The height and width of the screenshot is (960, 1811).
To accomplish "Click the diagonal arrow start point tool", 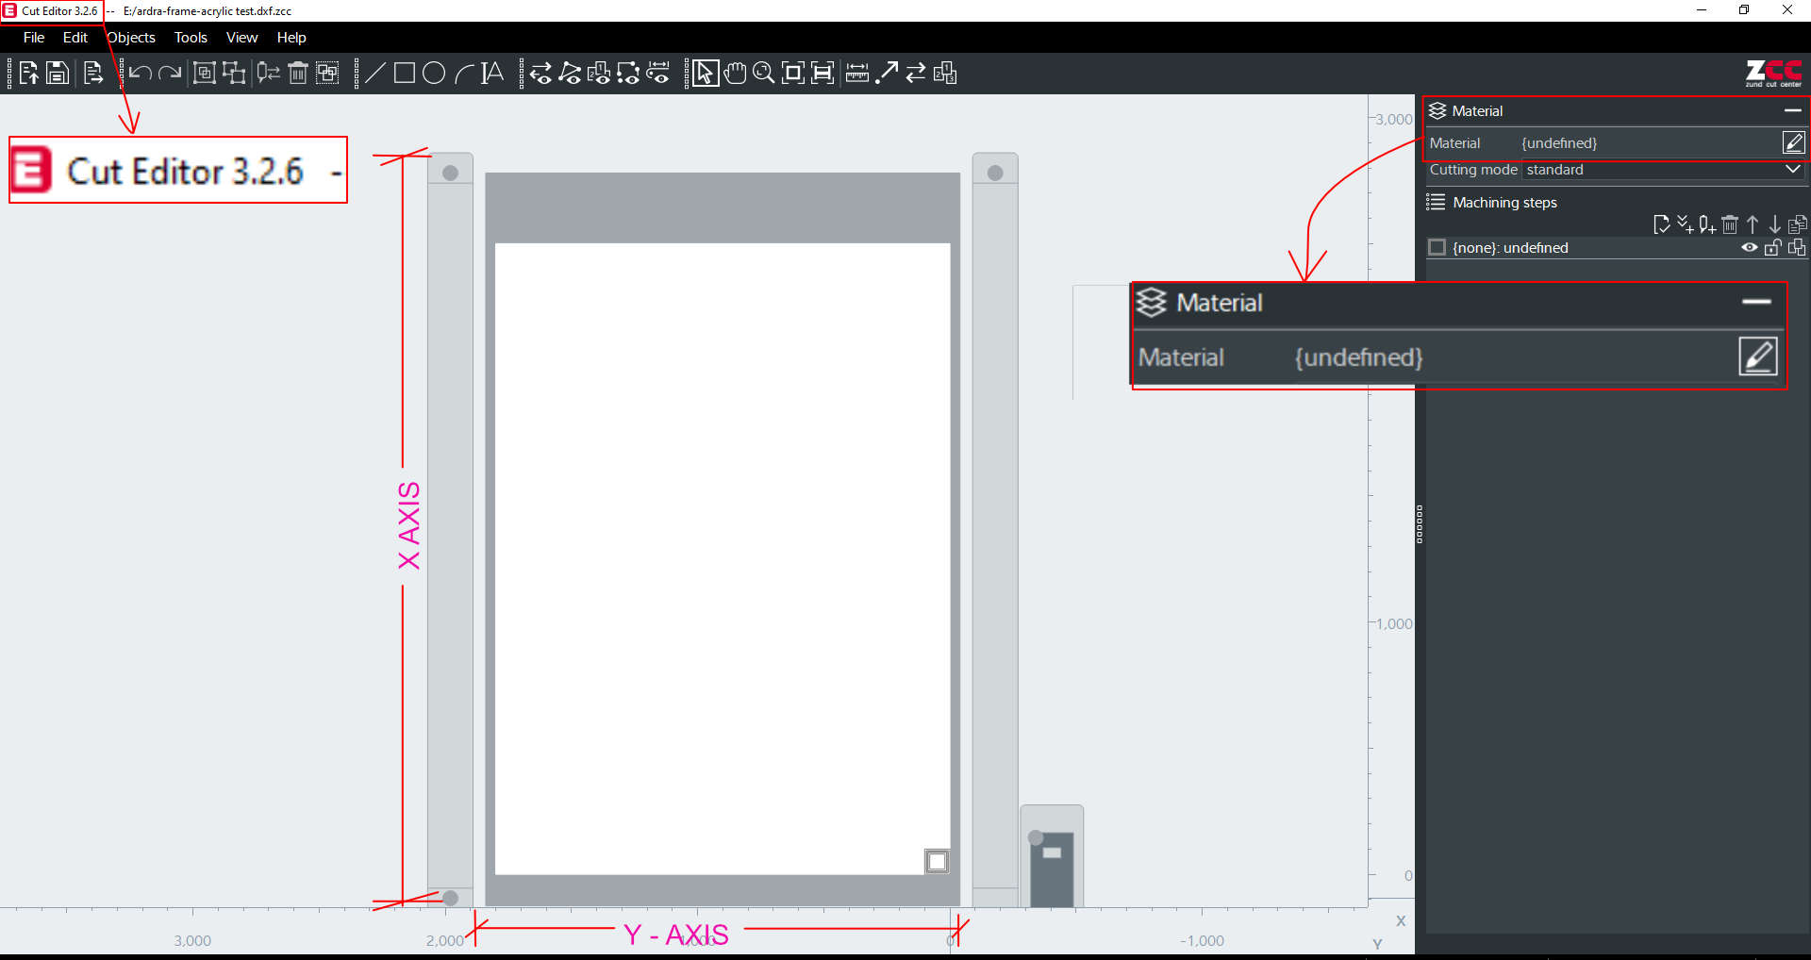I will [x=887, y=73].
